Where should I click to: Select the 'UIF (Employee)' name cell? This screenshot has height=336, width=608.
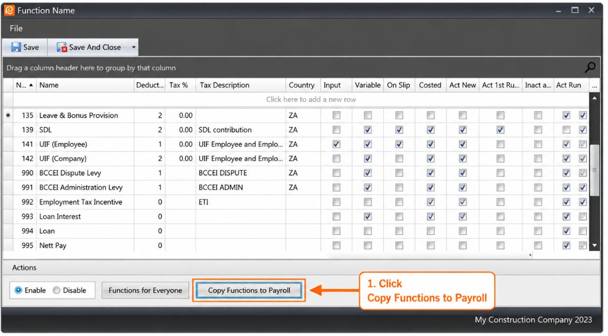point(86,144)
